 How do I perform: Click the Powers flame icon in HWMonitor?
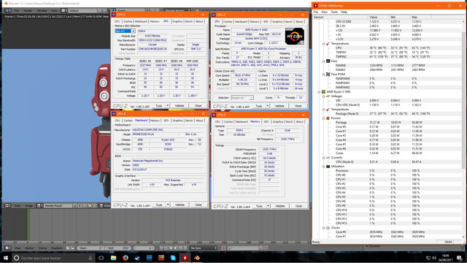pos(328,118)
